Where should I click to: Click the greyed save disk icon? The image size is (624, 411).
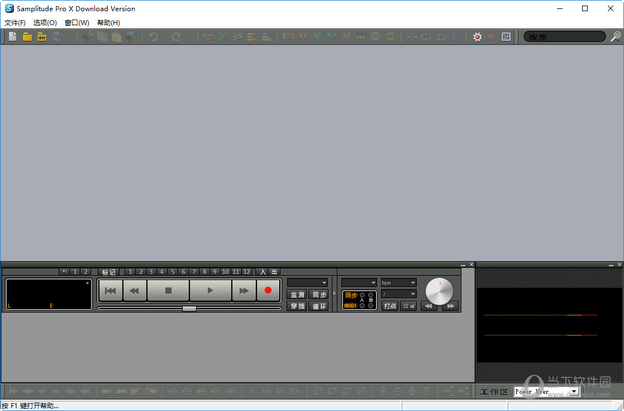(x=56, y=37)
